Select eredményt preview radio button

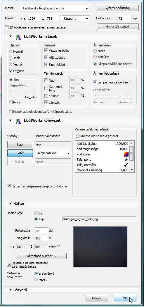pos(36,274)
